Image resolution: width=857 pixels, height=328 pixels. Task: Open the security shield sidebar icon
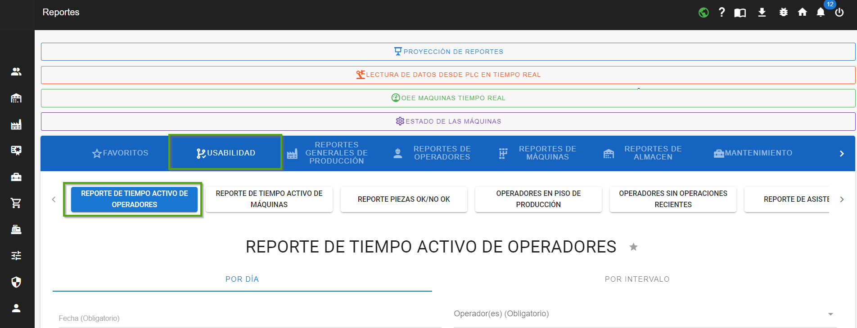[x=16, y=282]
